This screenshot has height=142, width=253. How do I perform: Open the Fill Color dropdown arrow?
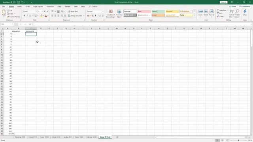(43, 16)
